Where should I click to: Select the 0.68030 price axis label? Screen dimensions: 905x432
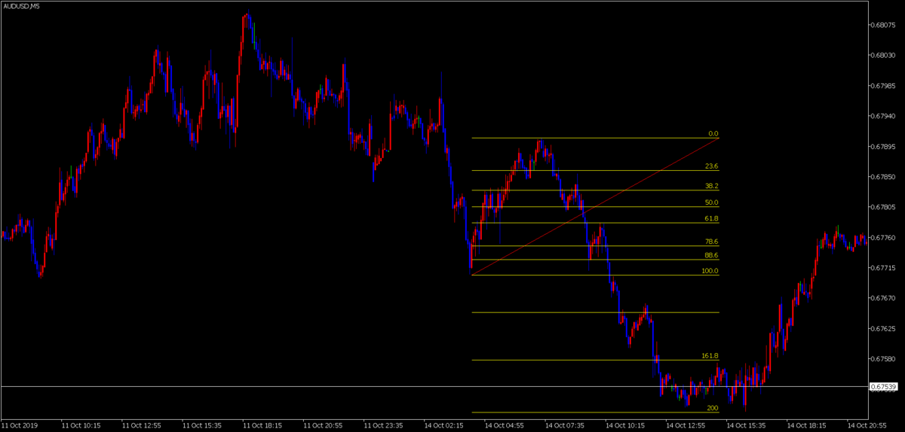click(883, 55)
